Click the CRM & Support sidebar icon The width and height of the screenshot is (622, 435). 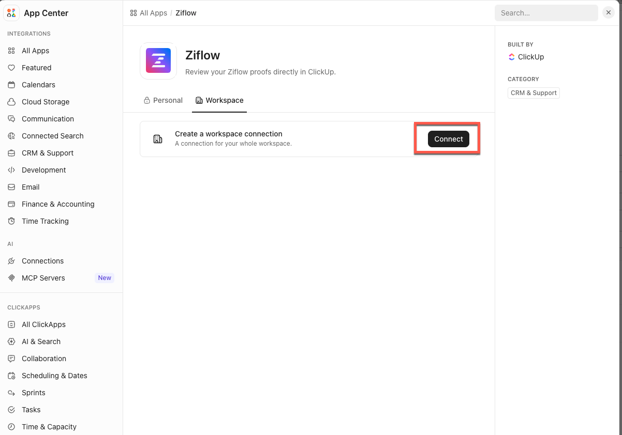11,153
